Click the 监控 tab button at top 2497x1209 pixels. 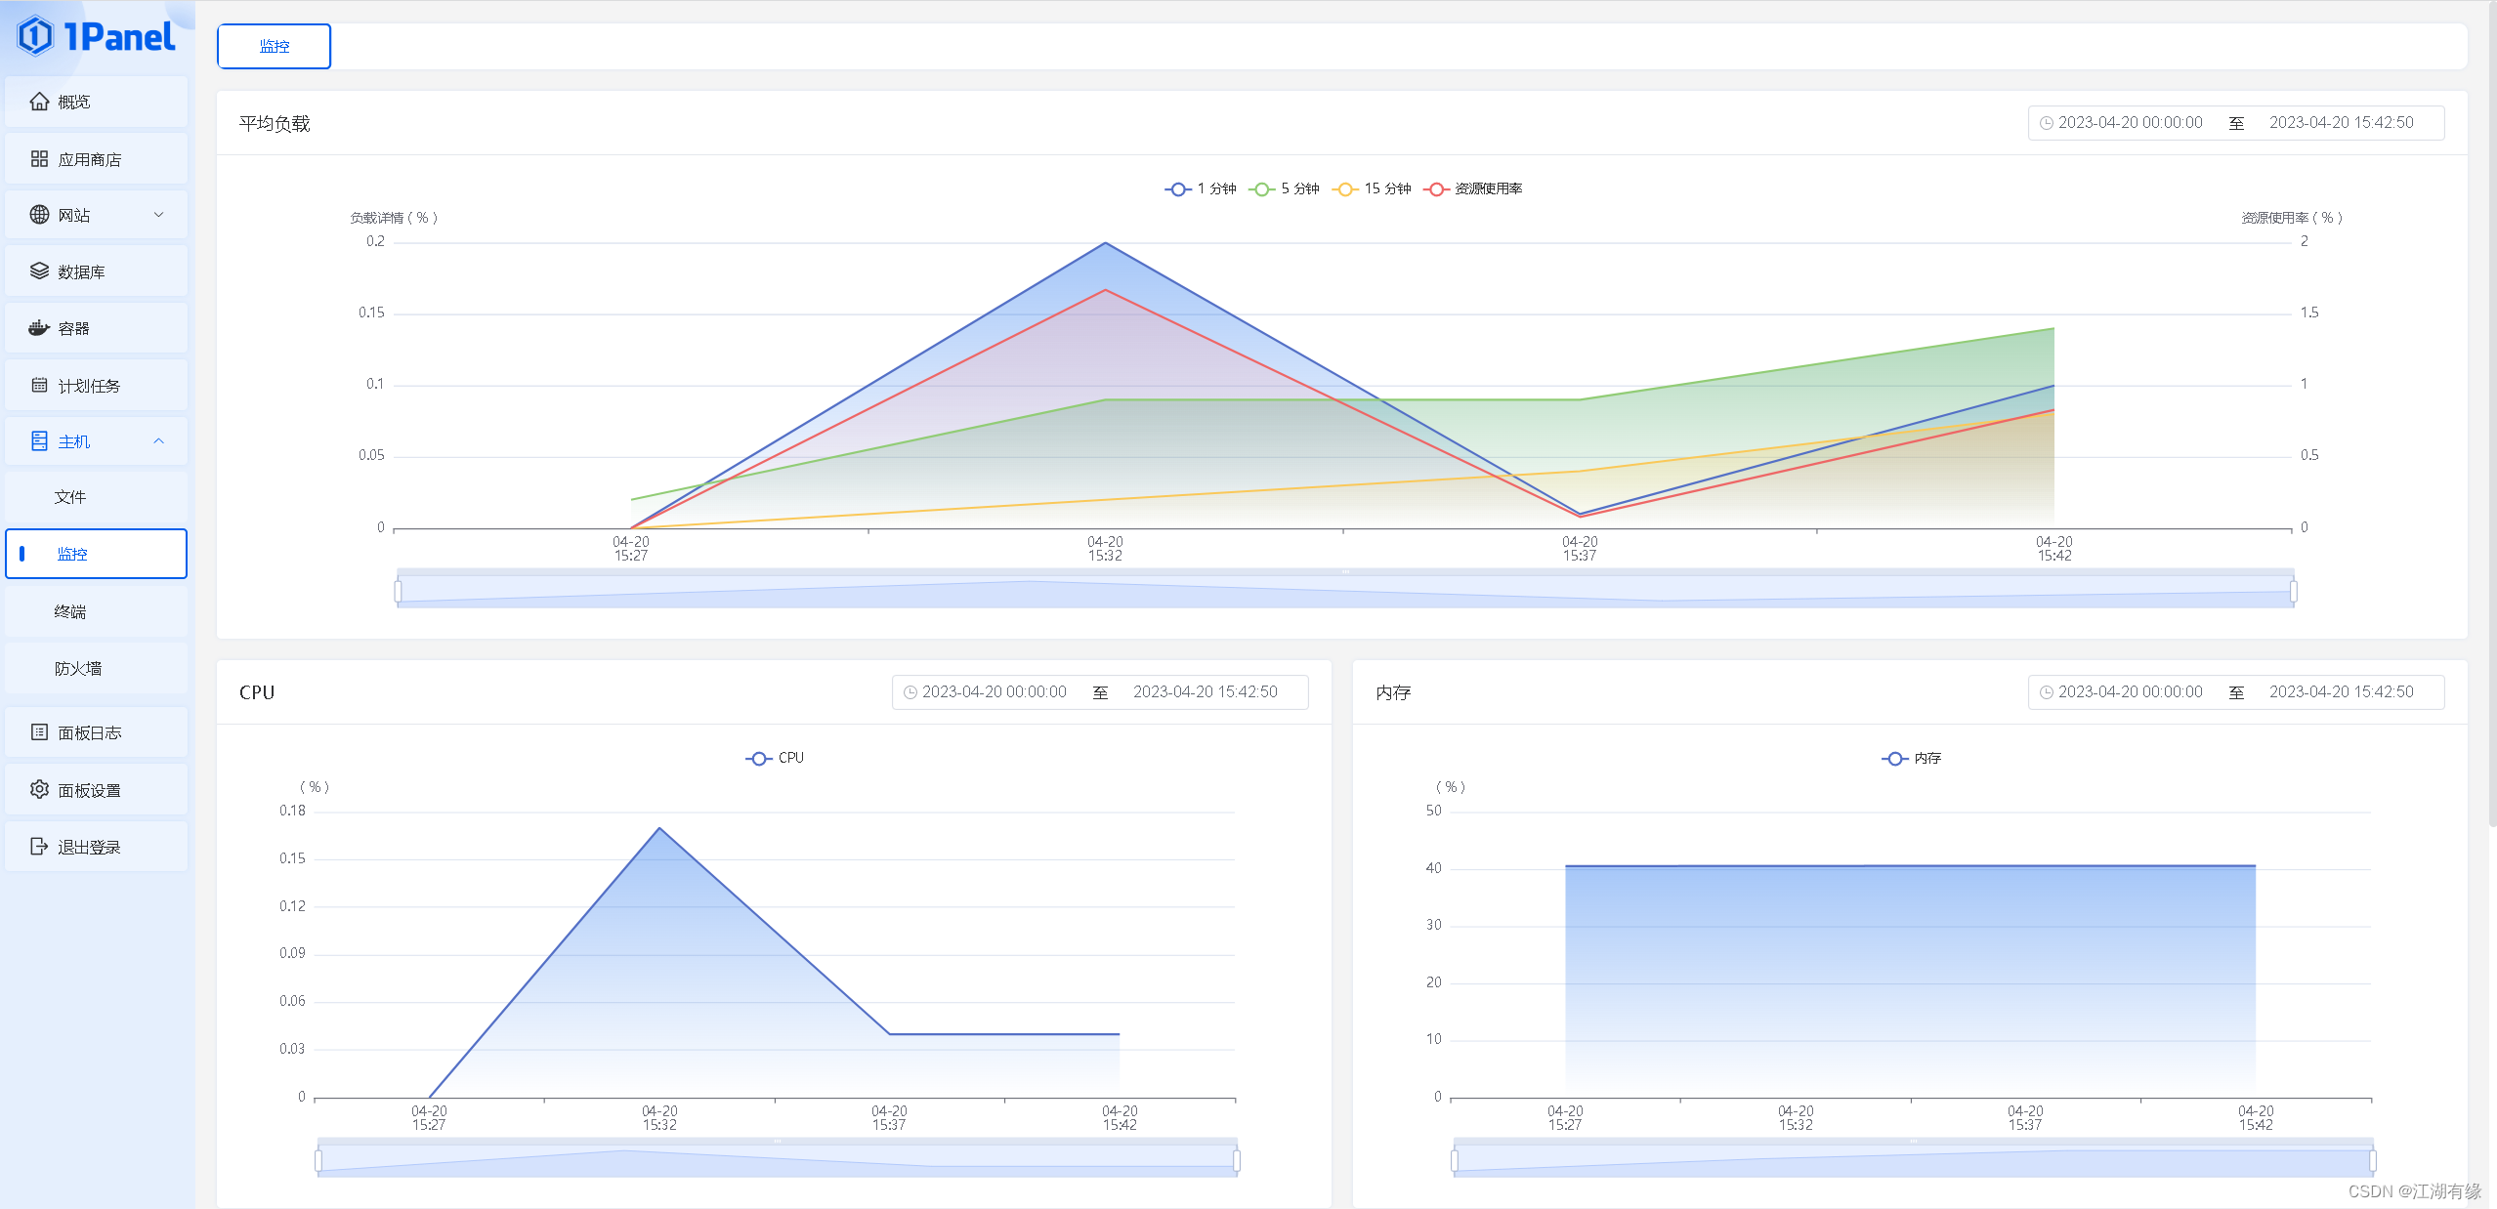coord(274,47)
